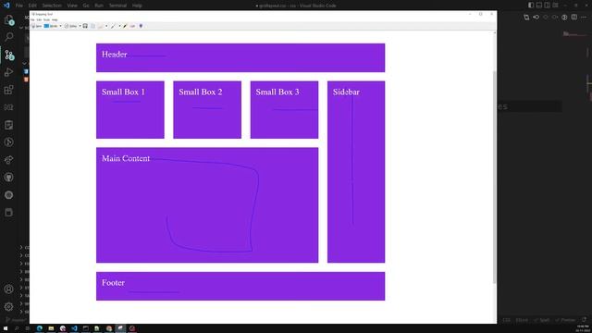
Task: Open VS Code Explorer view
Action: click(8, 19)
